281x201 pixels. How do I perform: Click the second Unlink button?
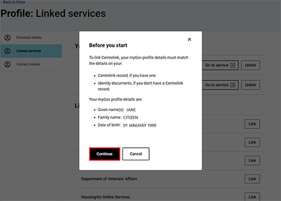click(x=251, y=85)
